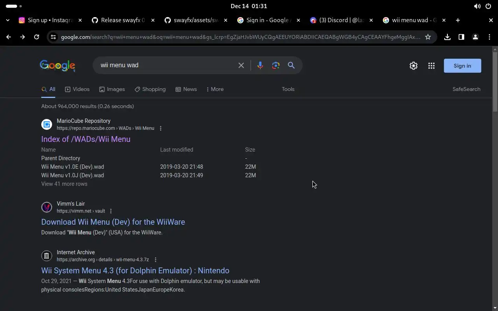This screenshot has width=498, height=311.
Task: Select the All search filter
Action: 48,89
